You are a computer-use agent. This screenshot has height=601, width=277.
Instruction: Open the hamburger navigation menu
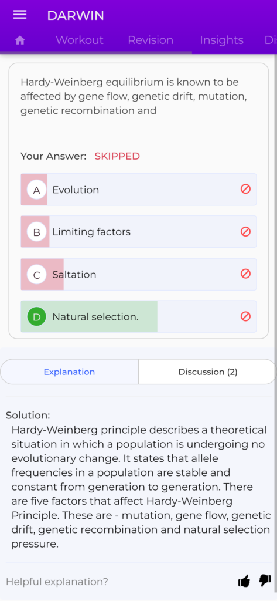click(x=20, y=15)
